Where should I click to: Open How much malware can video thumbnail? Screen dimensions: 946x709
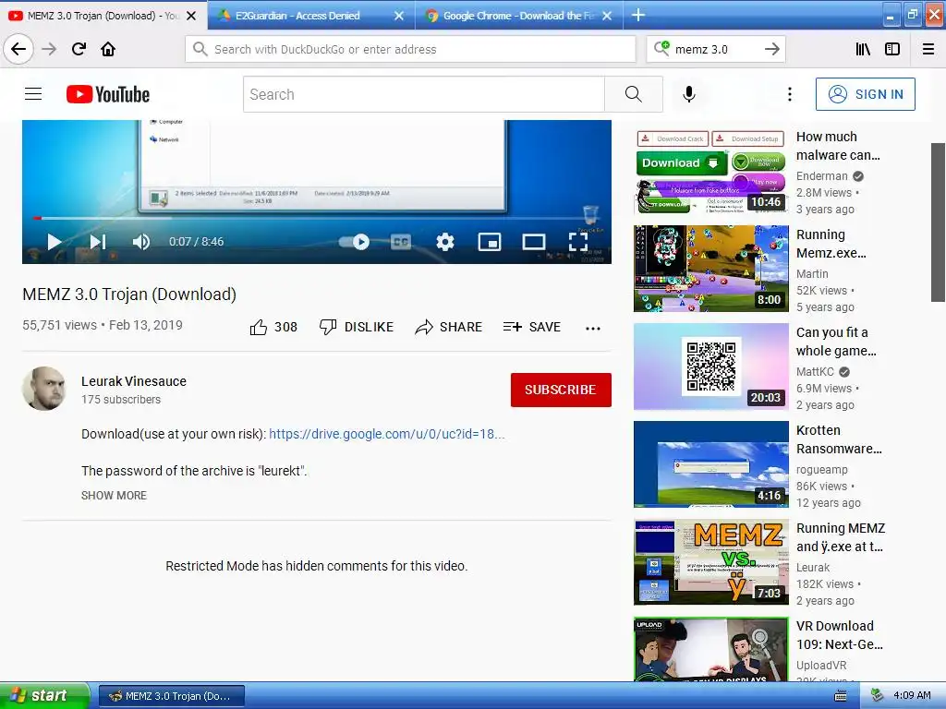coord(710,171)
